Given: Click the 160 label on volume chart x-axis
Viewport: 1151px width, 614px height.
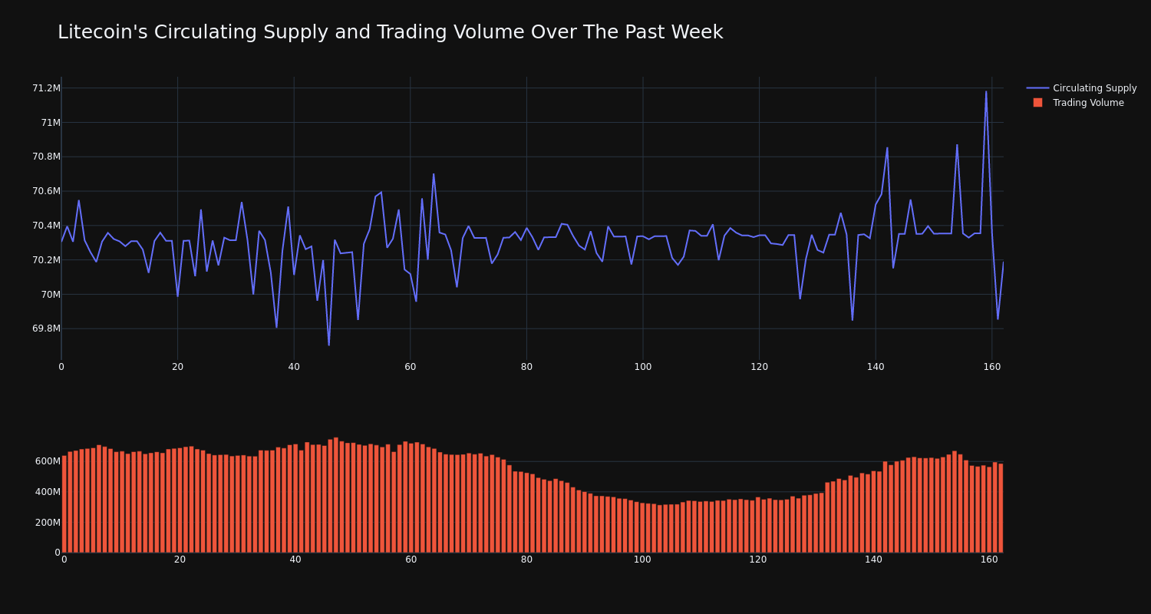Looking at the screenshot, I should [x=989, y=560].
